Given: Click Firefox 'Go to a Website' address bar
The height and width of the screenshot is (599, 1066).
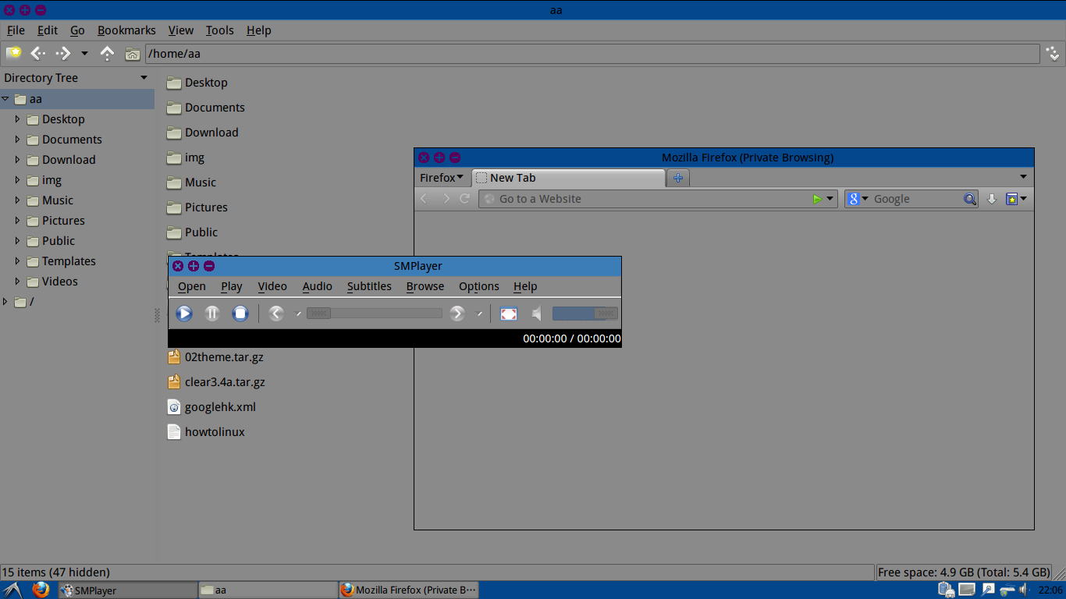Looking at the screenshot, I should [x=658, y=199].
